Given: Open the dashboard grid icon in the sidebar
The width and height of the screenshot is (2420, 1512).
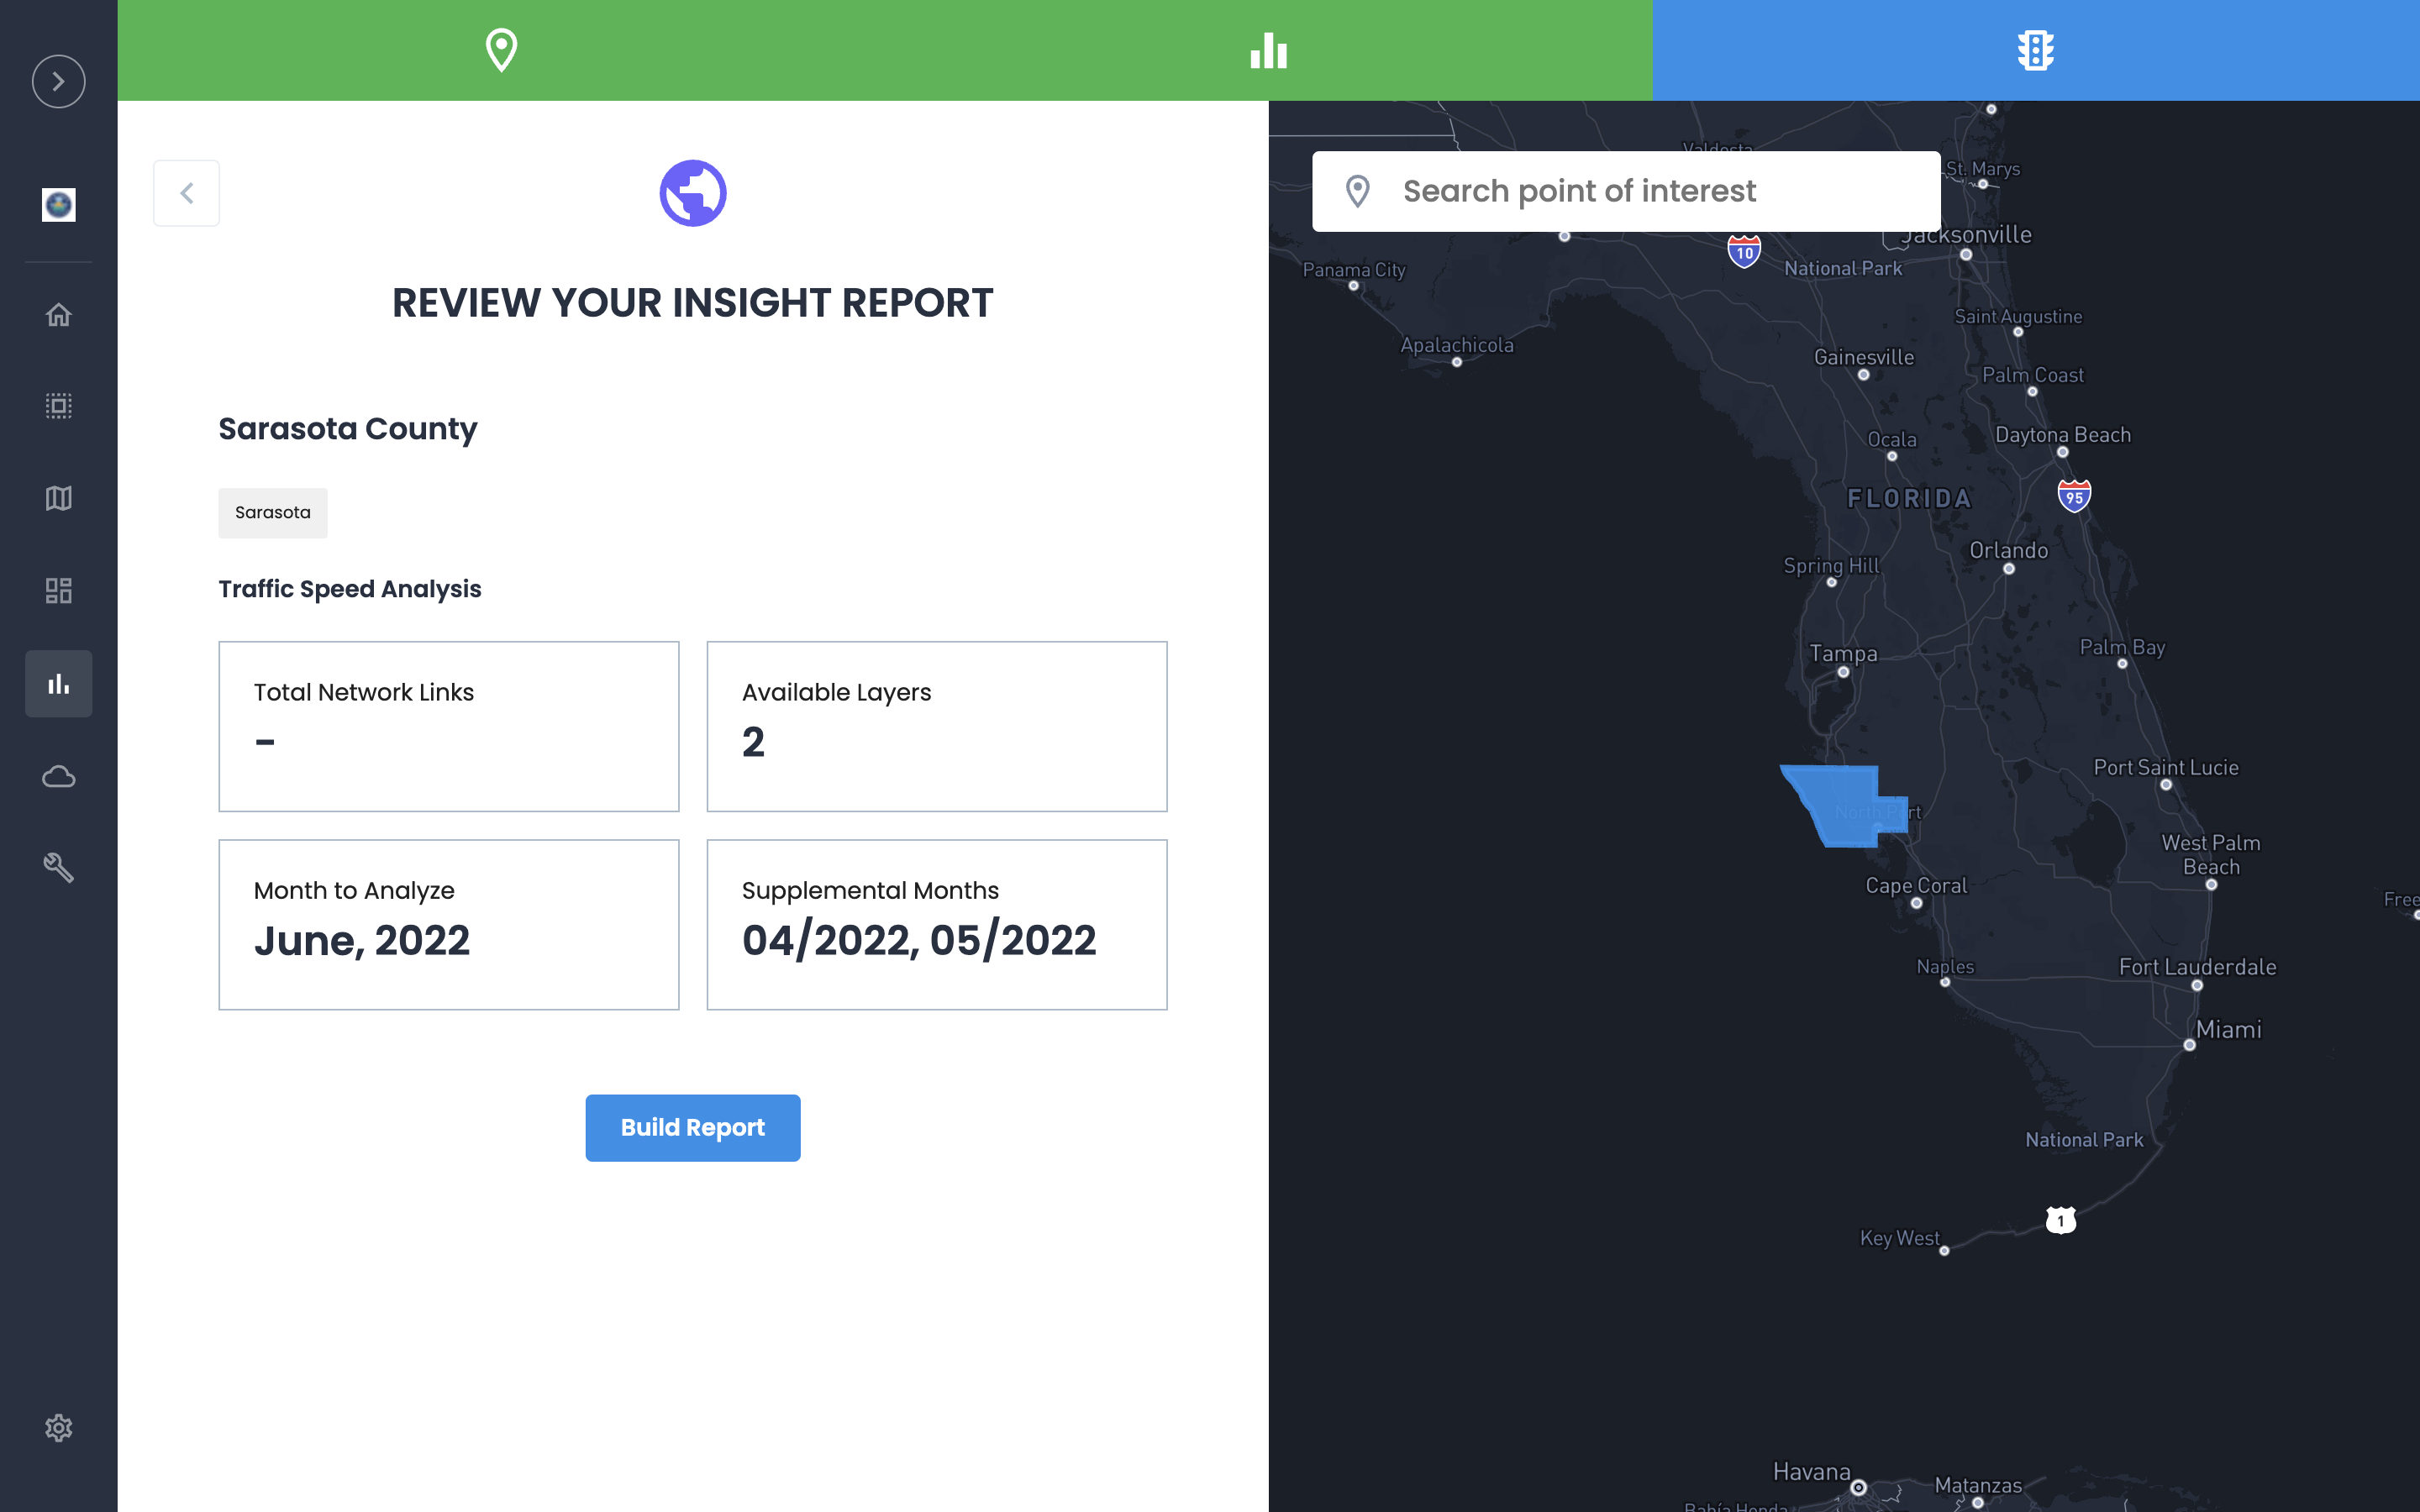Looking at the screenshot, I should (x=58, y=590).
